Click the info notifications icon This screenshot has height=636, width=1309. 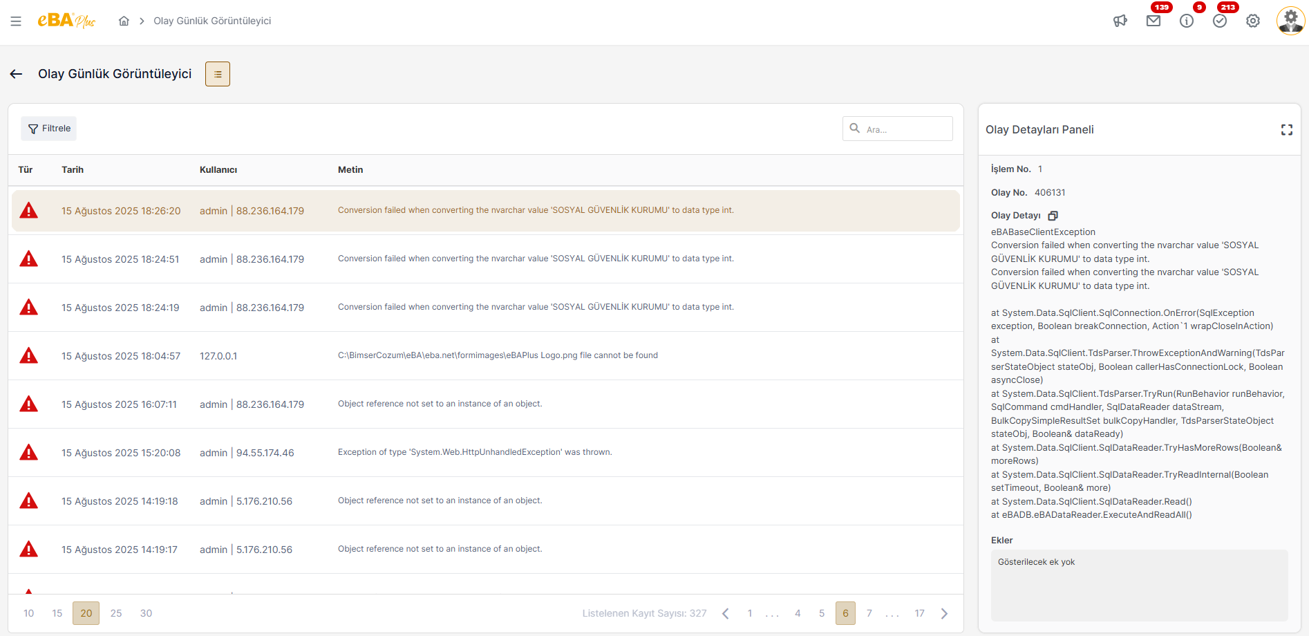[x=1187, y=21]
